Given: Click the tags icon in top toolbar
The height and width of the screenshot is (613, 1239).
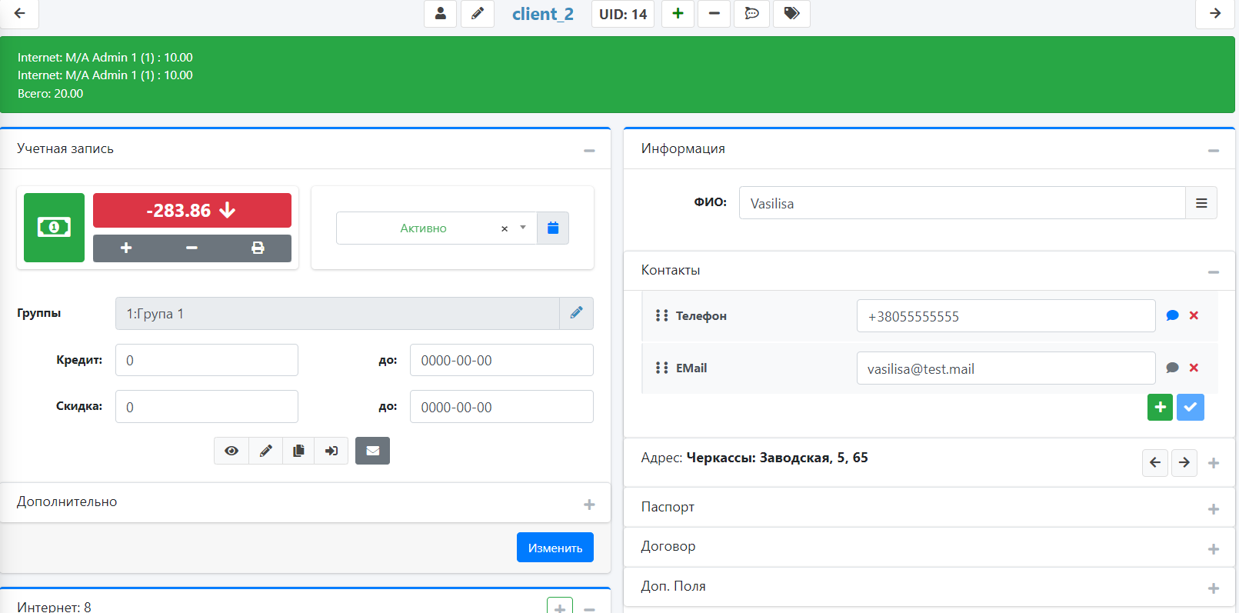Looking at the screenshot, I should click(x=791, y=14).
